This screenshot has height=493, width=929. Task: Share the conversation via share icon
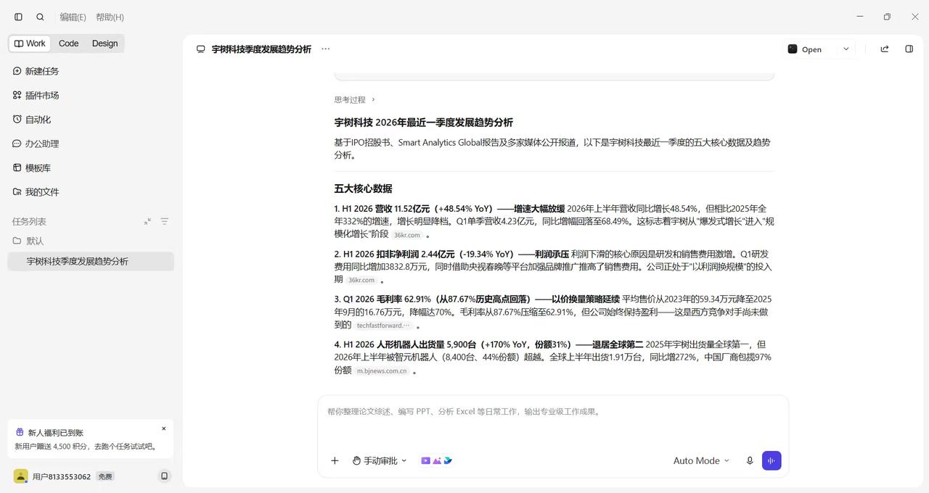pos(884,49)
